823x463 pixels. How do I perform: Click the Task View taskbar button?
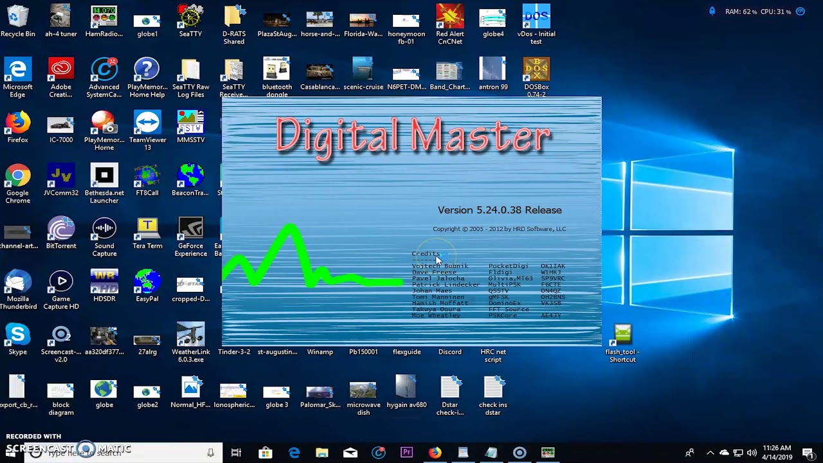click(236, 453)
